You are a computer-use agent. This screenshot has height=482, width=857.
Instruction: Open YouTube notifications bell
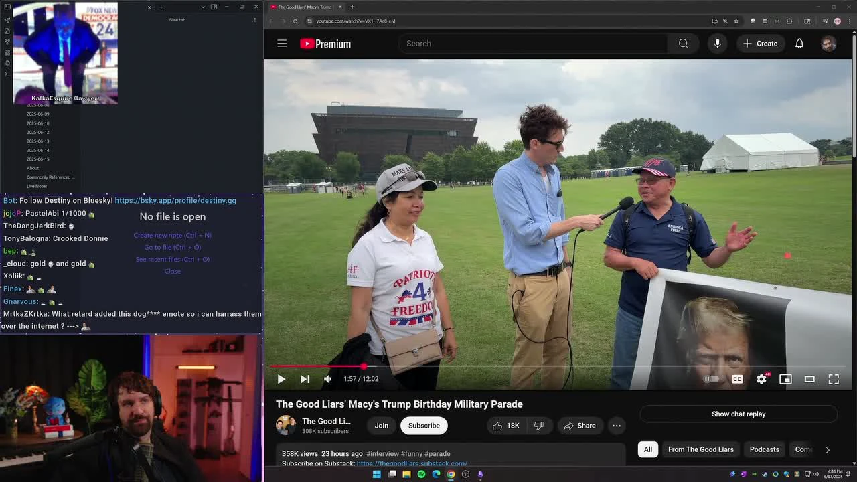tap(799, 44)
